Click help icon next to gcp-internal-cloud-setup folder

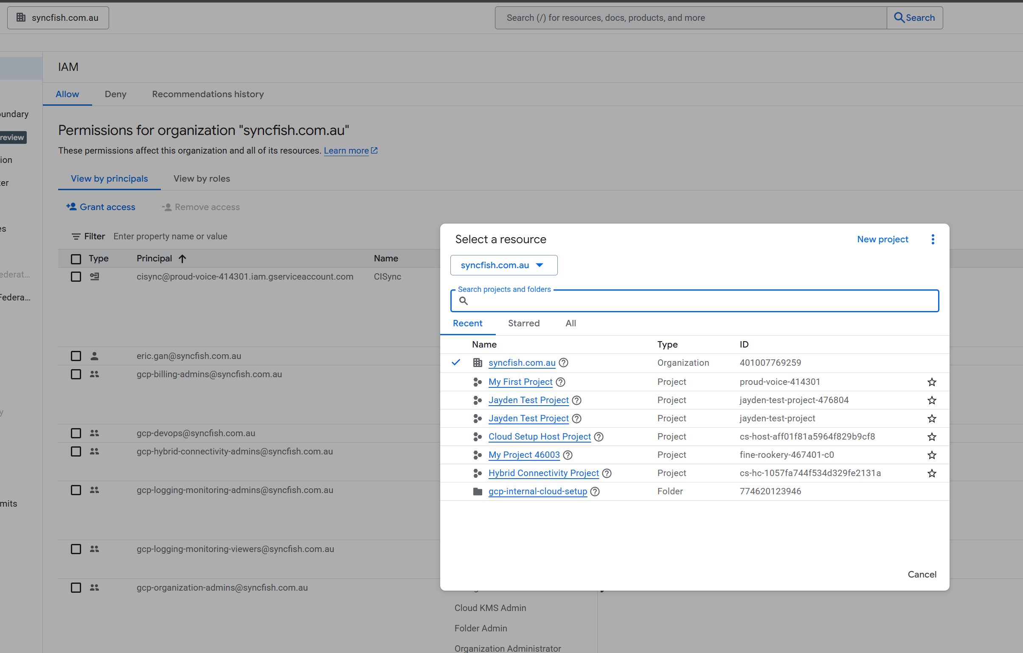(x=595, y=491)
